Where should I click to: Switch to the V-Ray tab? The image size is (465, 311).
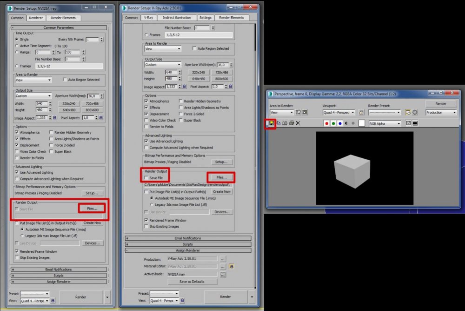point(149,18)
